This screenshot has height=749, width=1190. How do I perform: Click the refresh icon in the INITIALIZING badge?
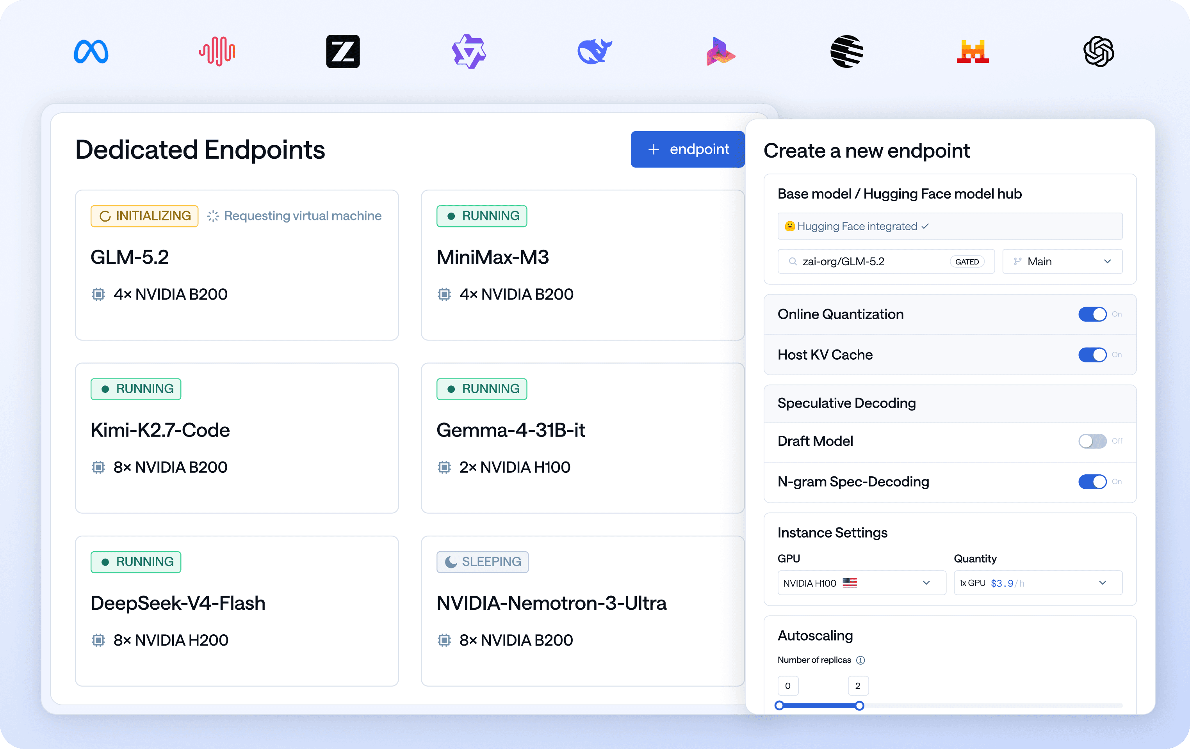(105, 216)
